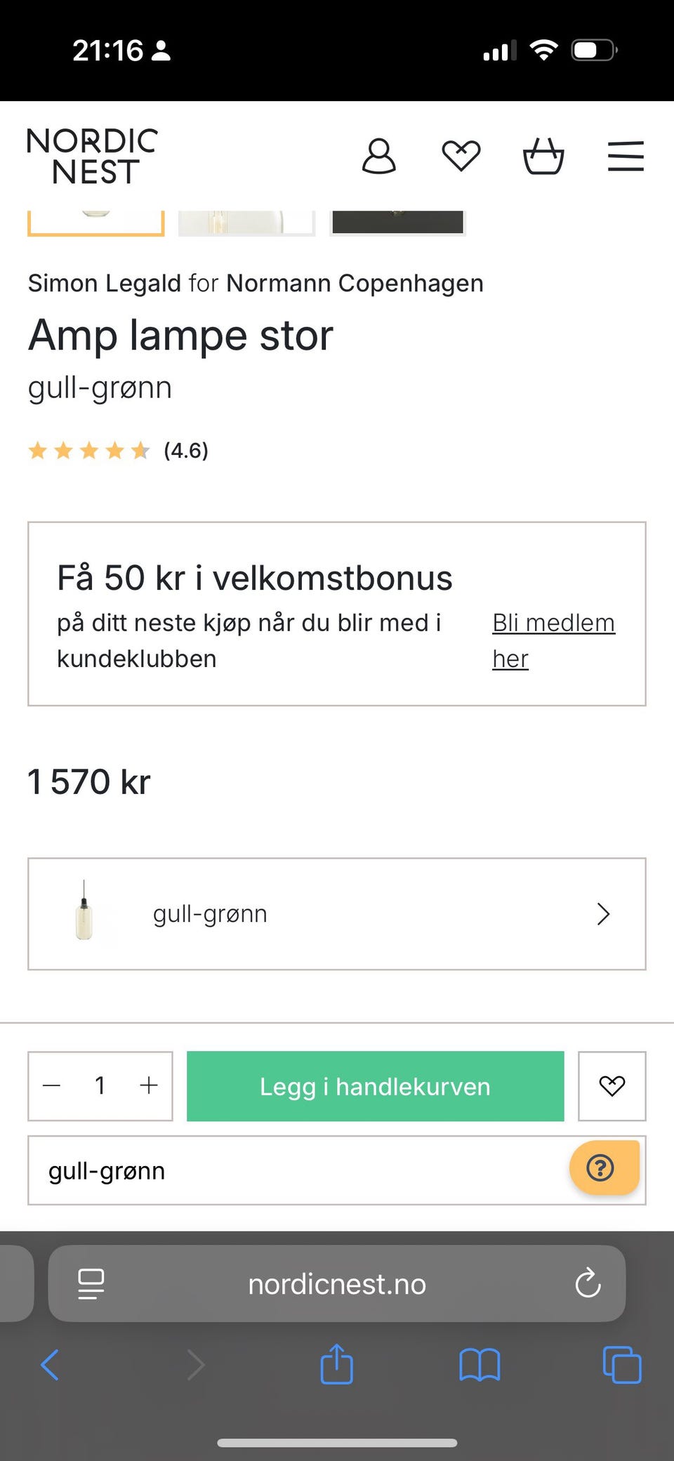Open the hamburger menu
Image resolution: width=674 pixels, height=1461 pixels.
626,156
